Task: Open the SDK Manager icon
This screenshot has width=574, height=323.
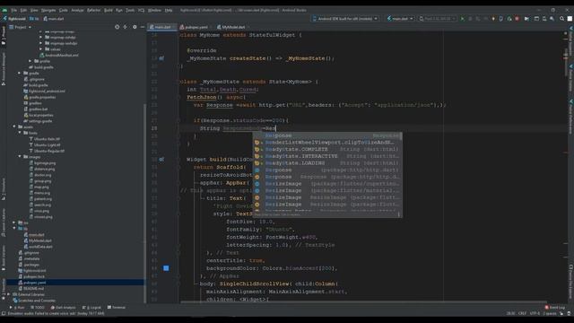Action: (x=552, y=18)
